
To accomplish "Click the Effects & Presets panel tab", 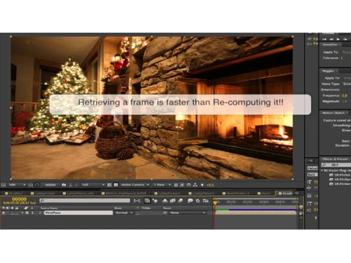I will [335, 159].
